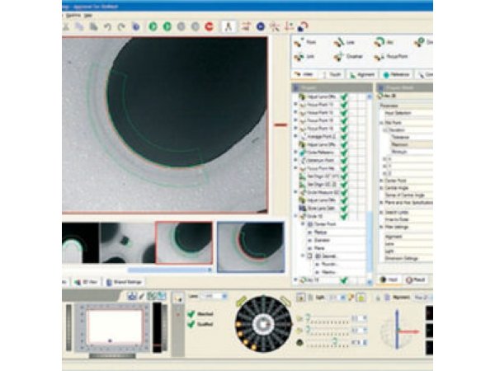Viewport: 495px width, 371px height.
Task: Click the calipers icon in toolbar
Action: [x=227, y=26]
